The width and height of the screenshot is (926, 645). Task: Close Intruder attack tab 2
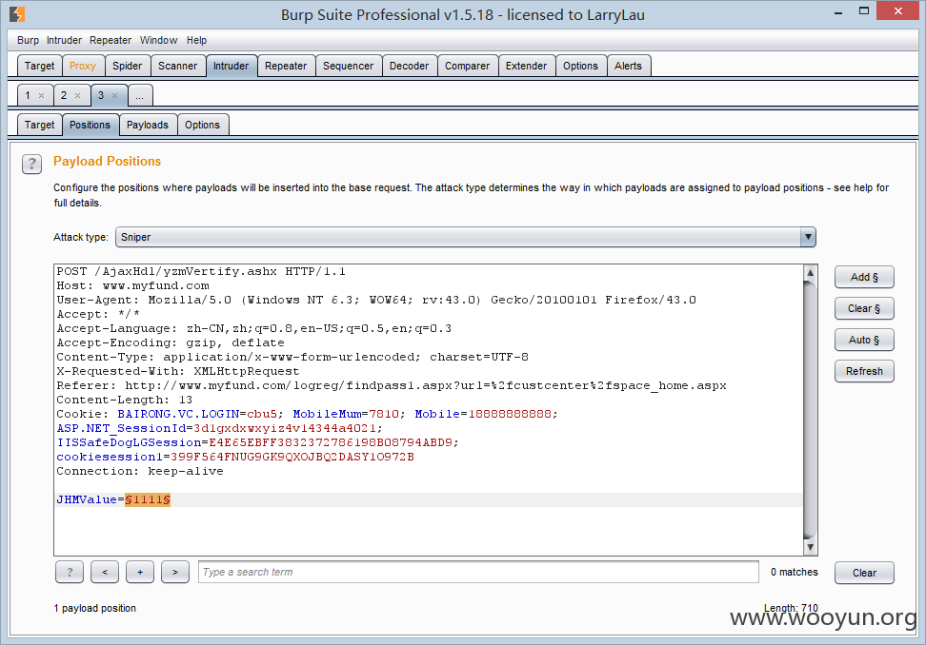pos(77,95)
